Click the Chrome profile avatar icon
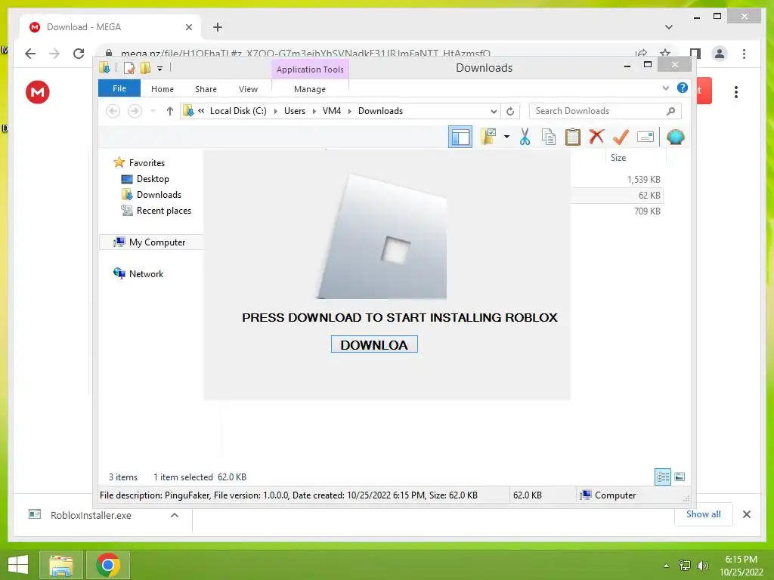 tap(720, 54)
